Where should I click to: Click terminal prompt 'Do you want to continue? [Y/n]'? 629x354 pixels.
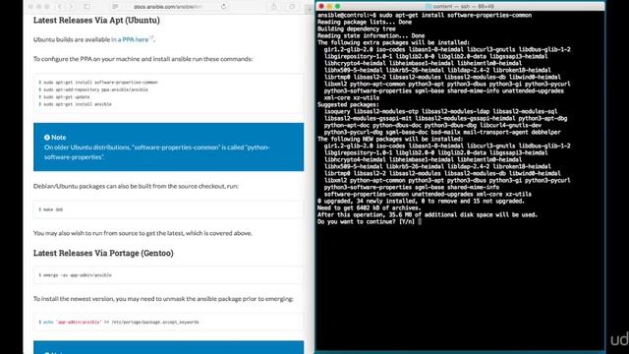click(x=366, y=221)
